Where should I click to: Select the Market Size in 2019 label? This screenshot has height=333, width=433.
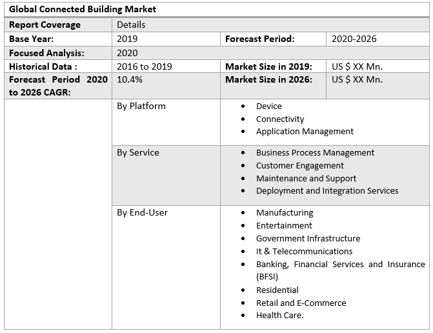[x=268, y=66]
